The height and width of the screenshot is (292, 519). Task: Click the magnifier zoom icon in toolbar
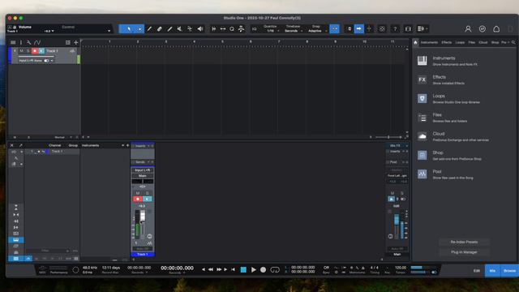pos(232,29)
